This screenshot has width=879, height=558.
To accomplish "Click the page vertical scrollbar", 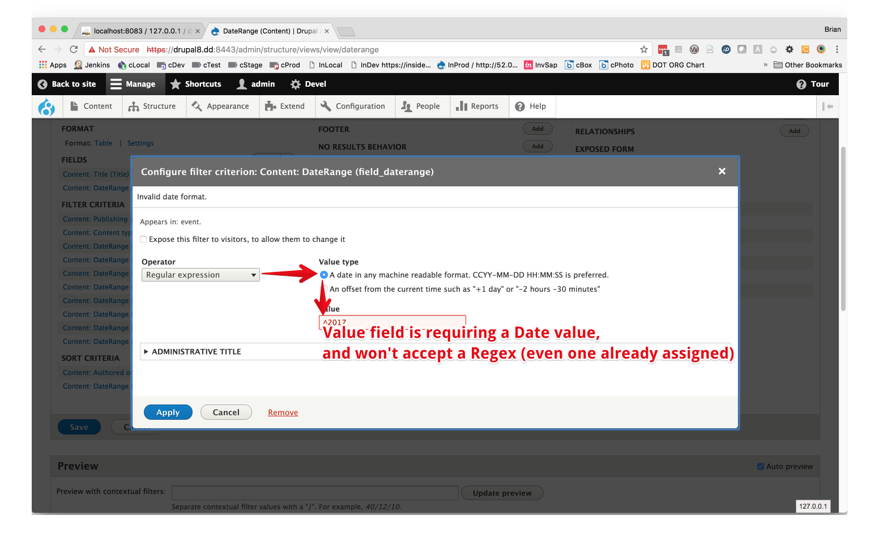I will coord(843,229).
